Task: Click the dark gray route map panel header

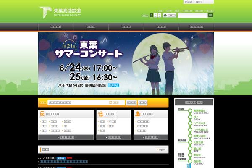Action: [x=194, y=102]
